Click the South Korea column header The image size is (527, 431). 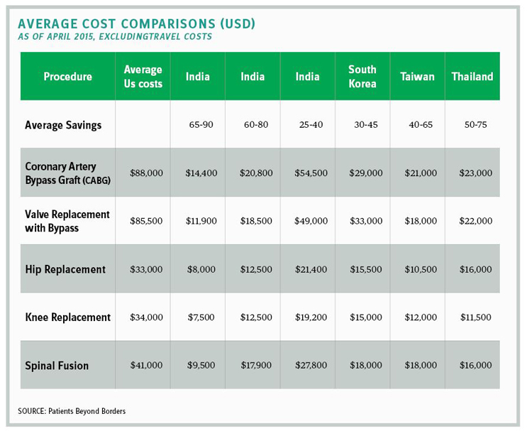coord(362,77)
